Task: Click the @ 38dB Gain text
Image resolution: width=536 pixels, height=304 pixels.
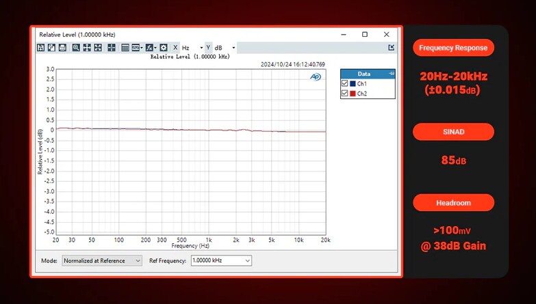Action: pyautogui.click(x=453, y=246)
